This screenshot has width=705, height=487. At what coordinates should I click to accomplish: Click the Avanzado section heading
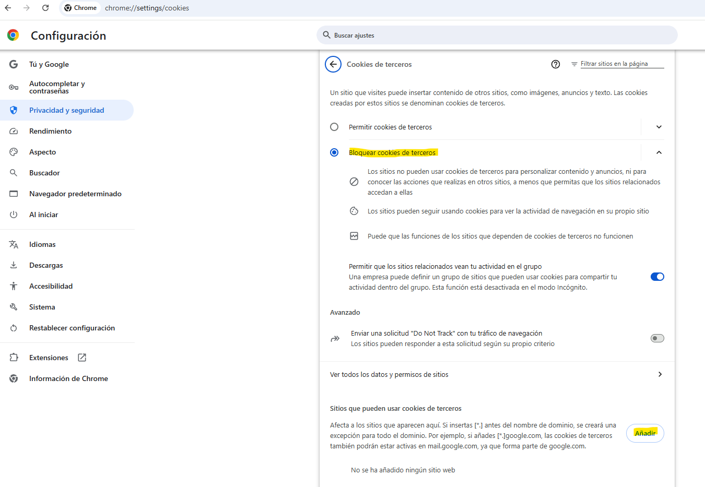345,312
